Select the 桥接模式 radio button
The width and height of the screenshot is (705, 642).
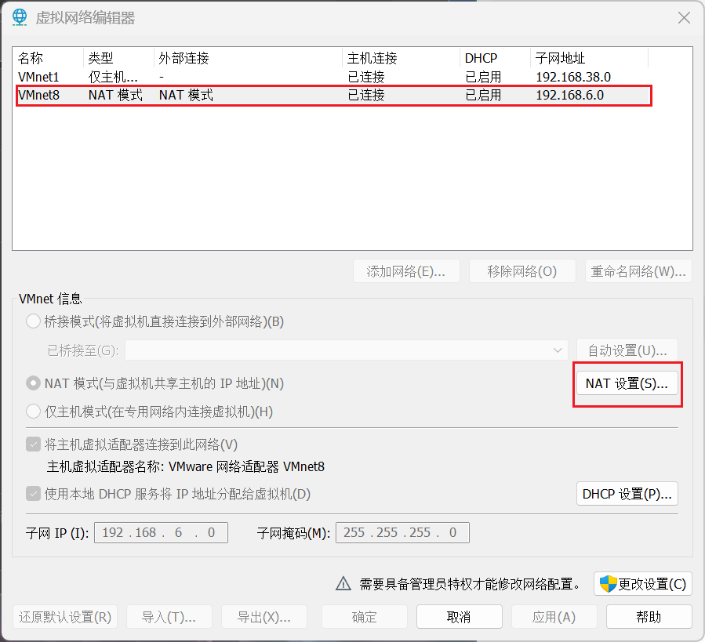pyautogui.click(x=33, y=321)
